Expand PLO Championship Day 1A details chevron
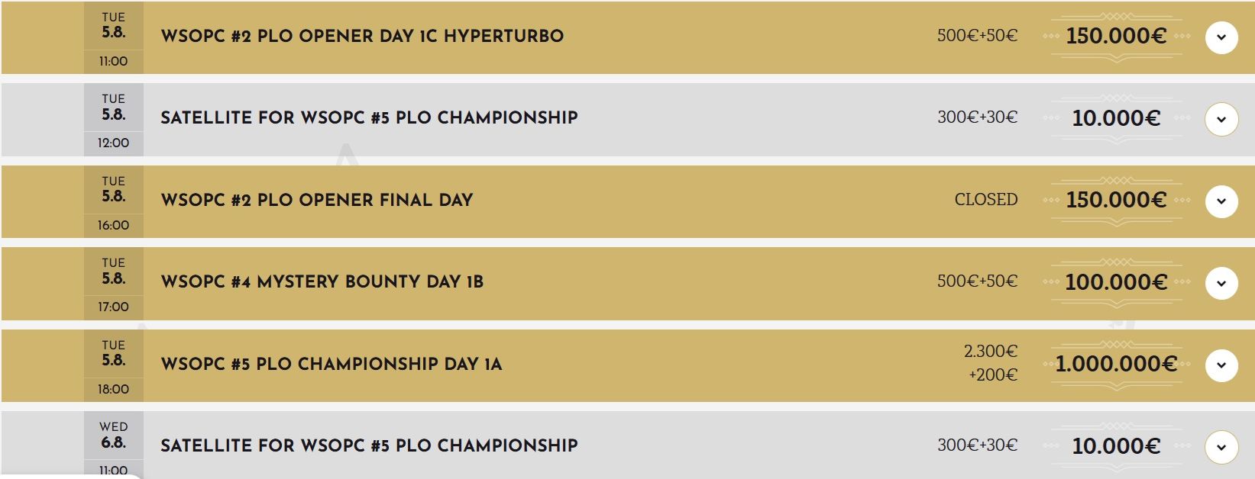Image resolution: width=1255 pixels, height=479 pixels. pos(1221,365)
